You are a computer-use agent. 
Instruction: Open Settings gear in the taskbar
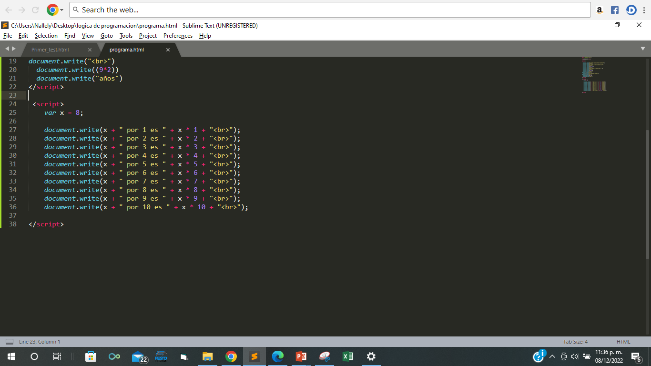371,356
